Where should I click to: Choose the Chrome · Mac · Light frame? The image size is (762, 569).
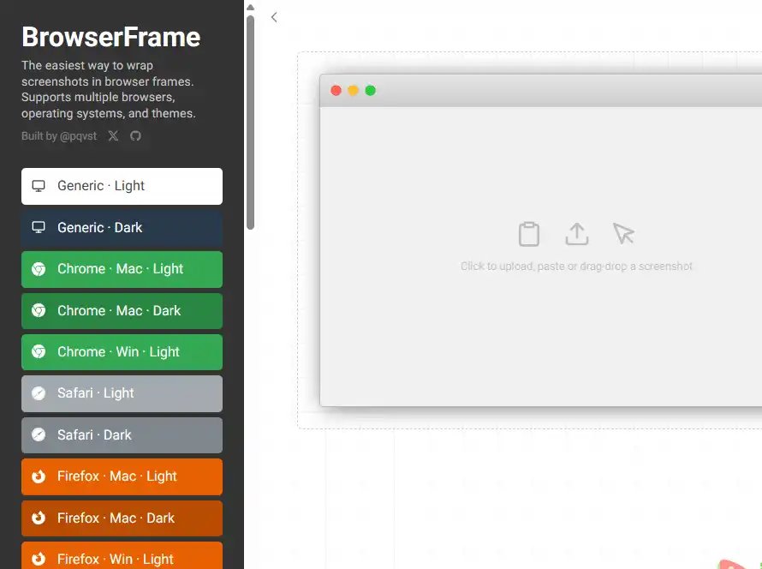(122, 269)
